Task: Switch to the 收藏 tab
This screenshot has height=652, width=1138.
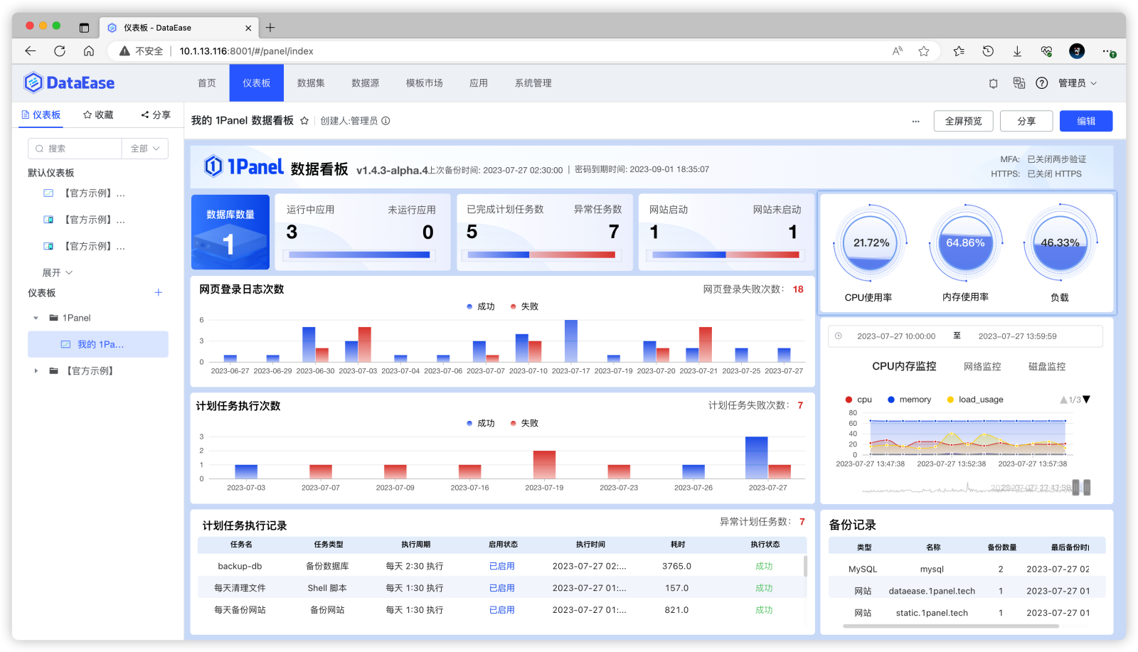Action: (98, 114)
